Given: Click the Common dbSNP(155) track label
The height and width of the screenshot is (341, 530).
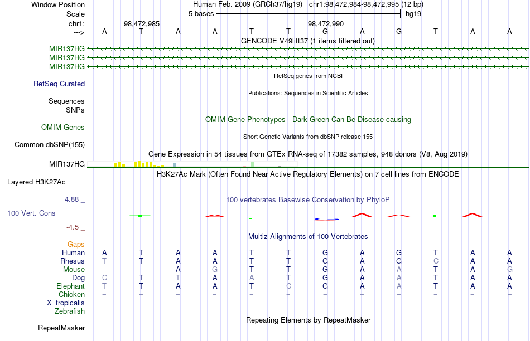Looking at the screenshot, I should tap(49, 144).
